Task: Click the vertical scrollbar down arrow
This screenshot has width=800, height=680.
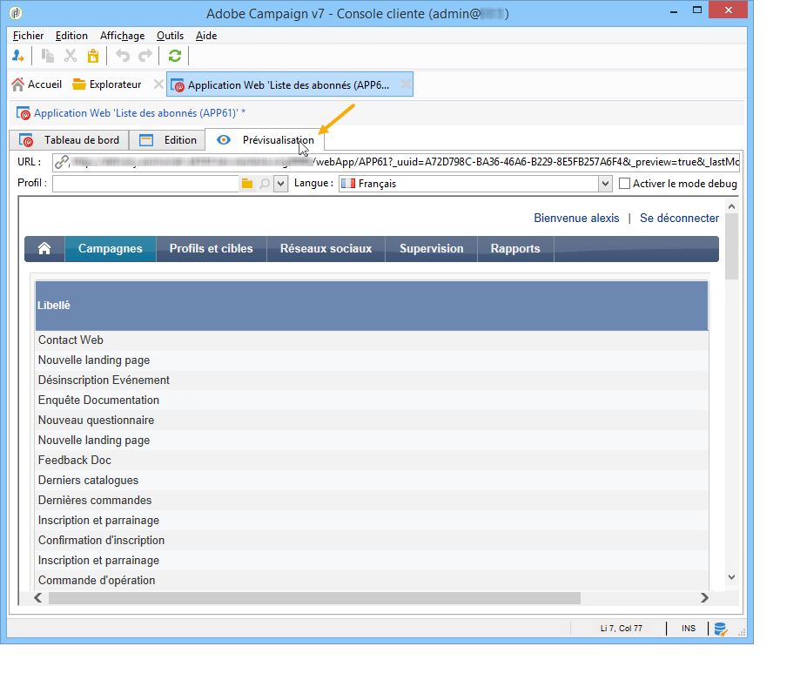Action: pos(731,577)
